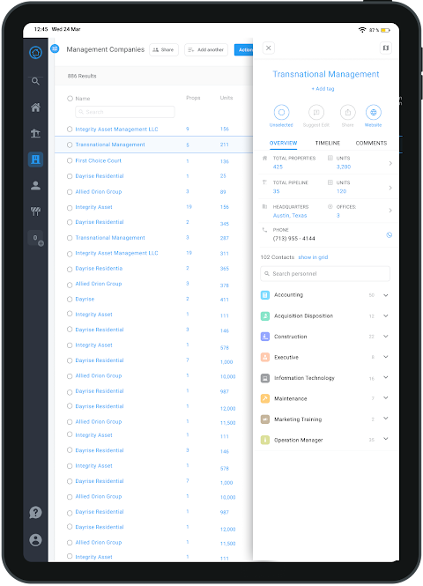Click the blue Actions button

pos(244,49)
